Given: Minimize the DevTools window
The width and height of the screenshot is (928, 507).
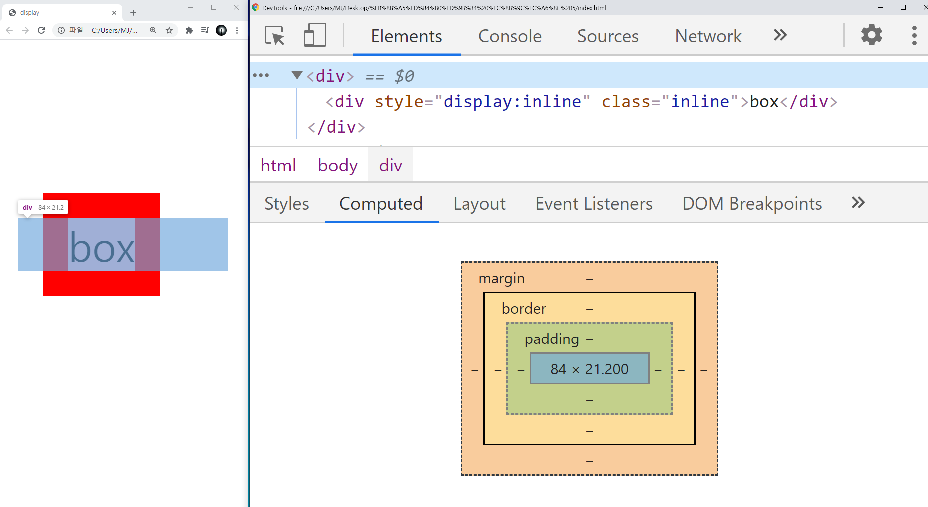Looking at the screenshot, I should click(x=880, y=7).
